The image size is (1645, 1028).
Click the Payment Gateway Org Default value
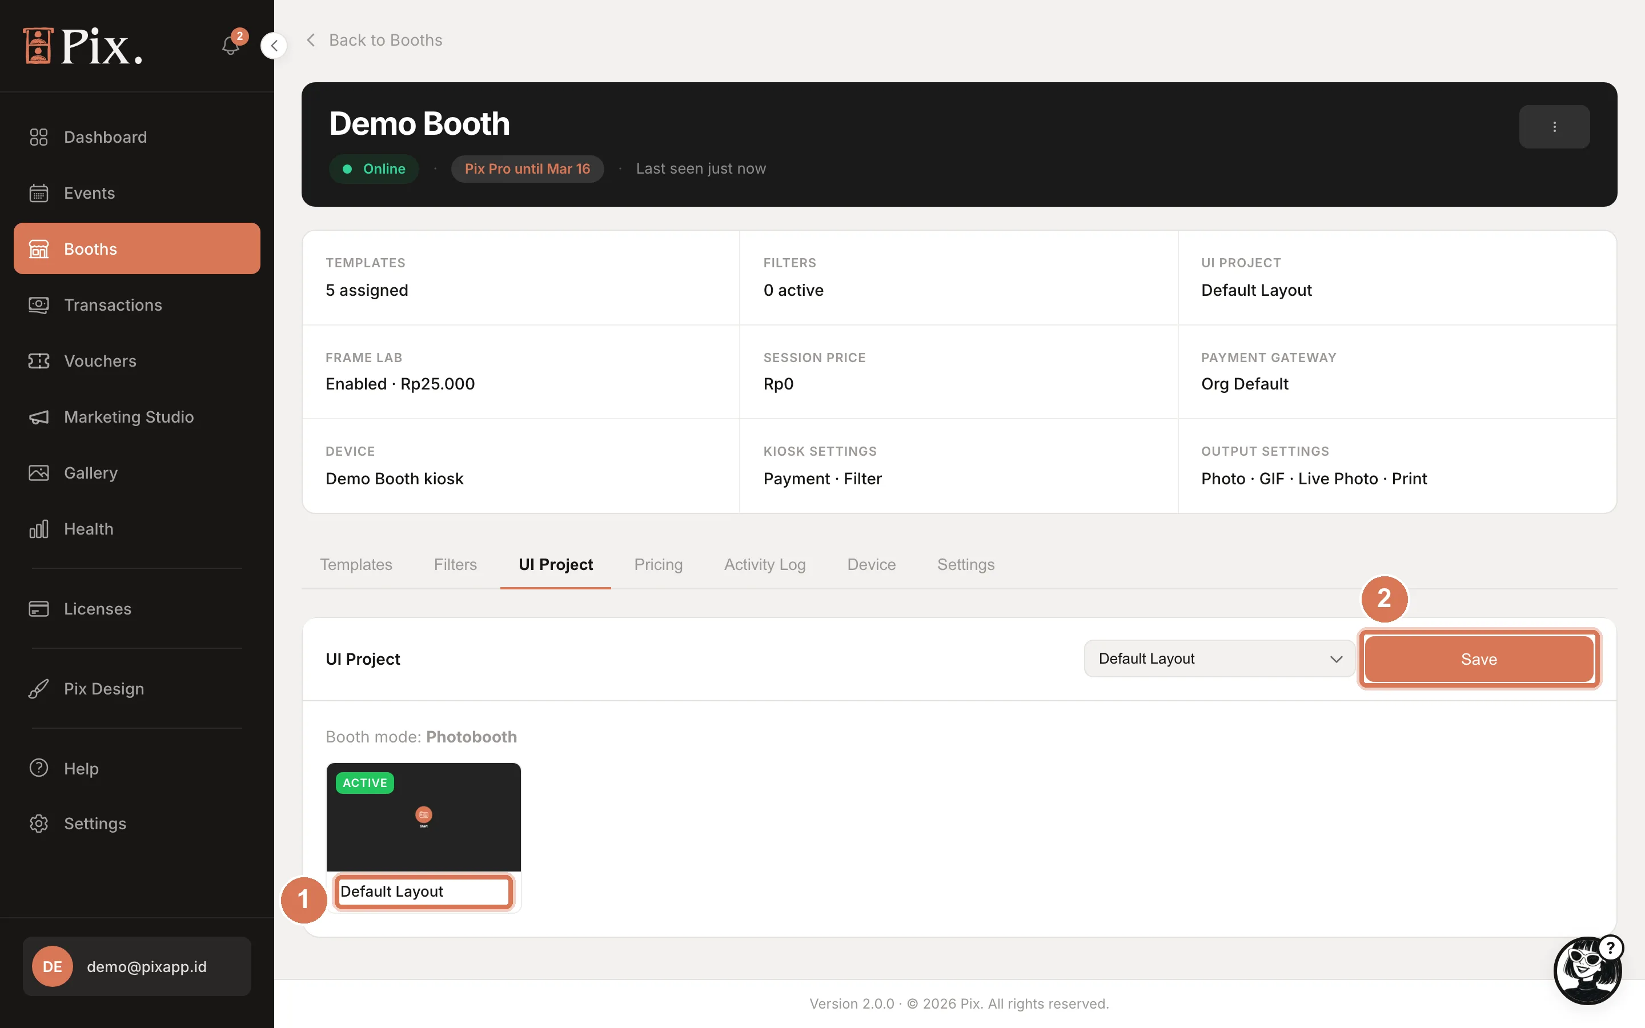pyautogui.click(x=1245, y=384)
